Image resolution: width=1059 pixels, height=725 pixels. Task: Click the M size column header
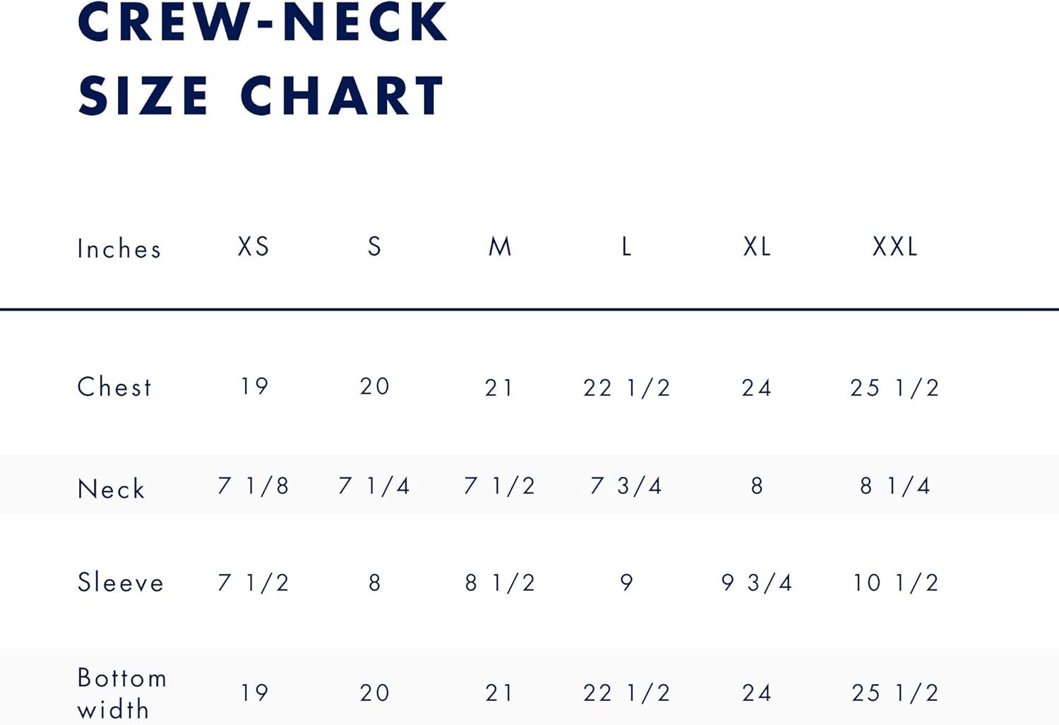click(500, 246)
